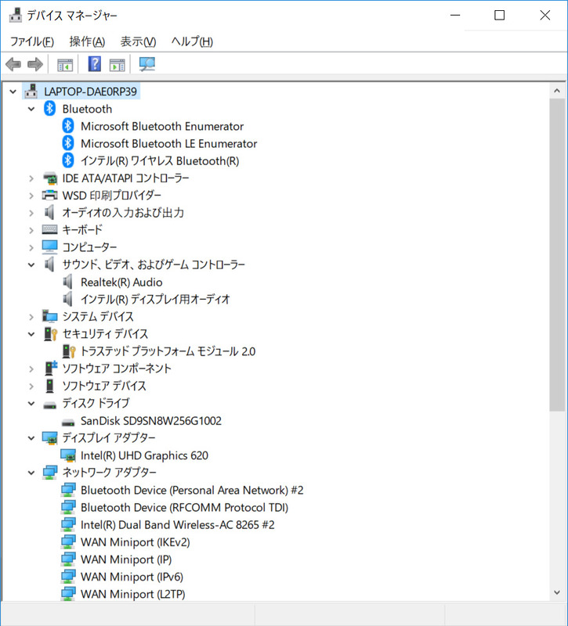Click drive icon beside SanDisk SD9SN8W256G1002
568x626 pixels.
(68, 422)
